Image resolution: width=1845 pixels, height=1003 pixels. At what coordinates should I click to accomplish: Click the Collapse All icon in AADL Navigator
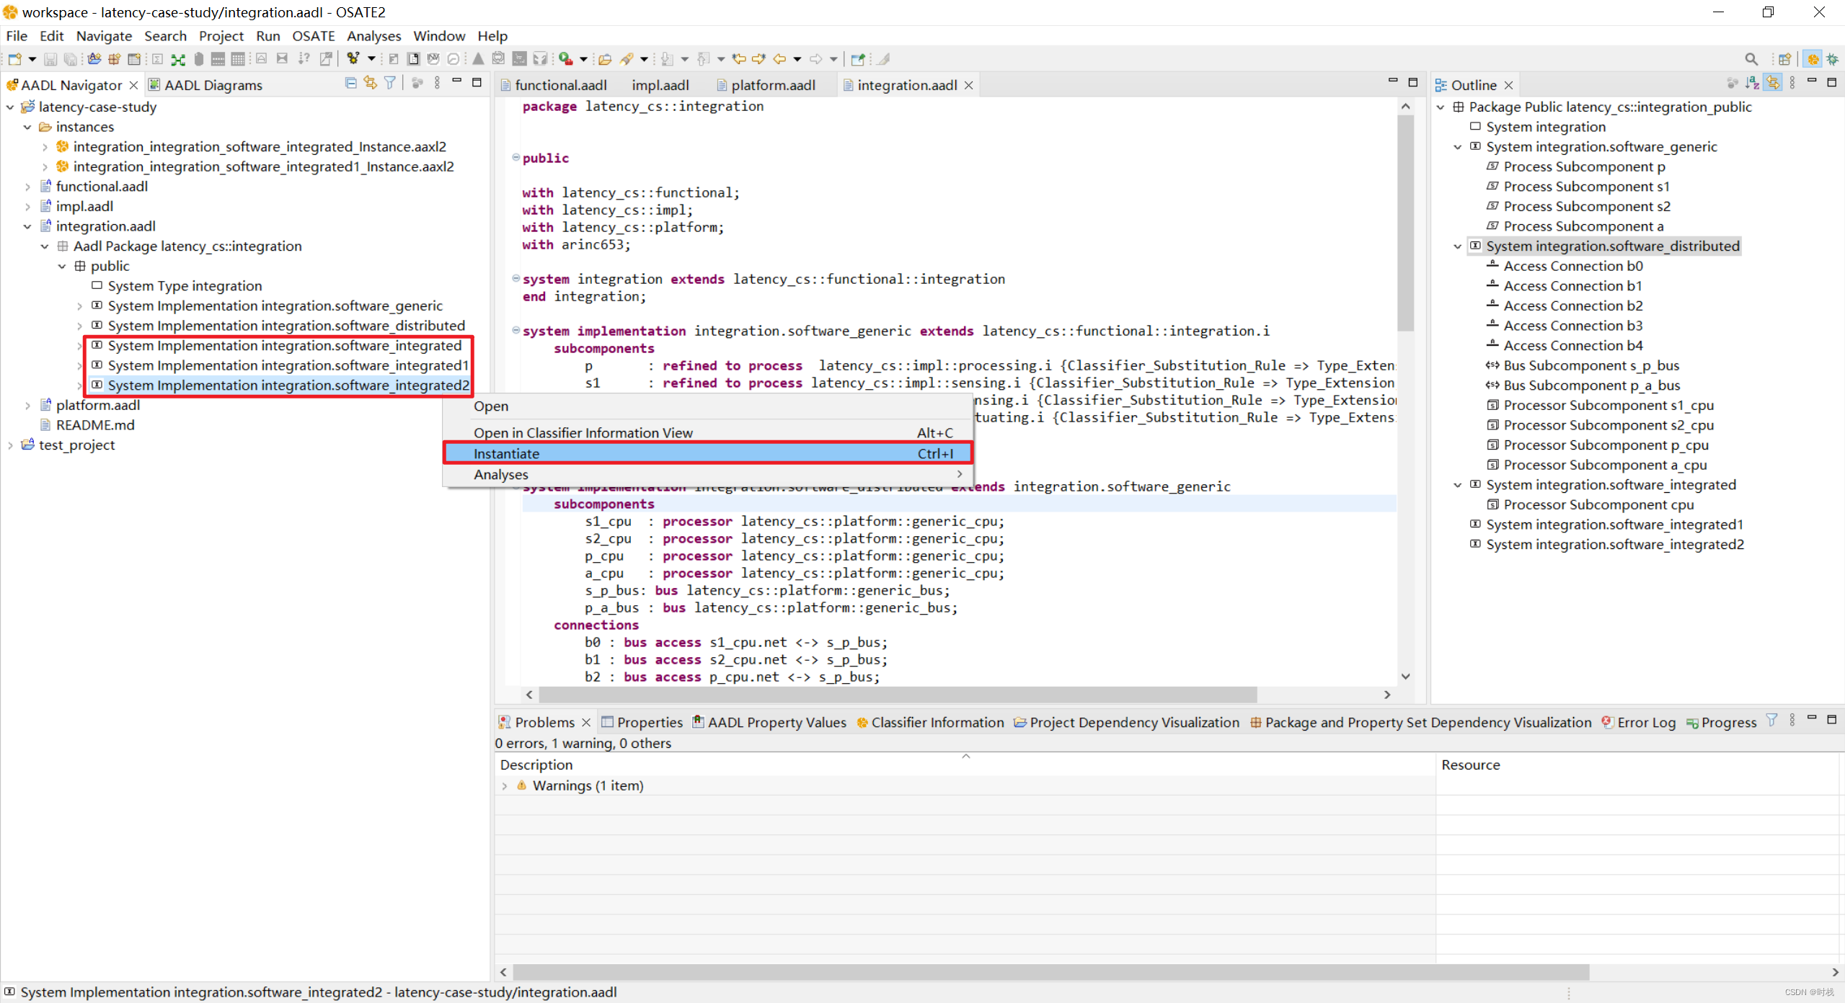point(350,84)
